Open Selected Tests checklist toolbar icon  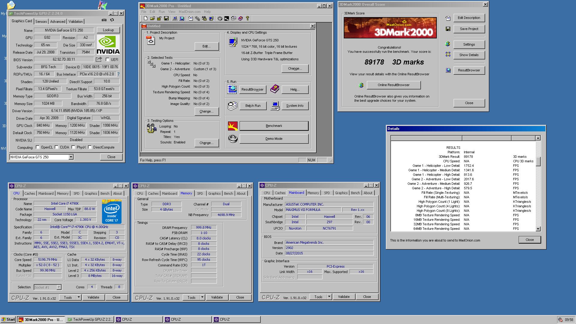(x=197, y=19)
